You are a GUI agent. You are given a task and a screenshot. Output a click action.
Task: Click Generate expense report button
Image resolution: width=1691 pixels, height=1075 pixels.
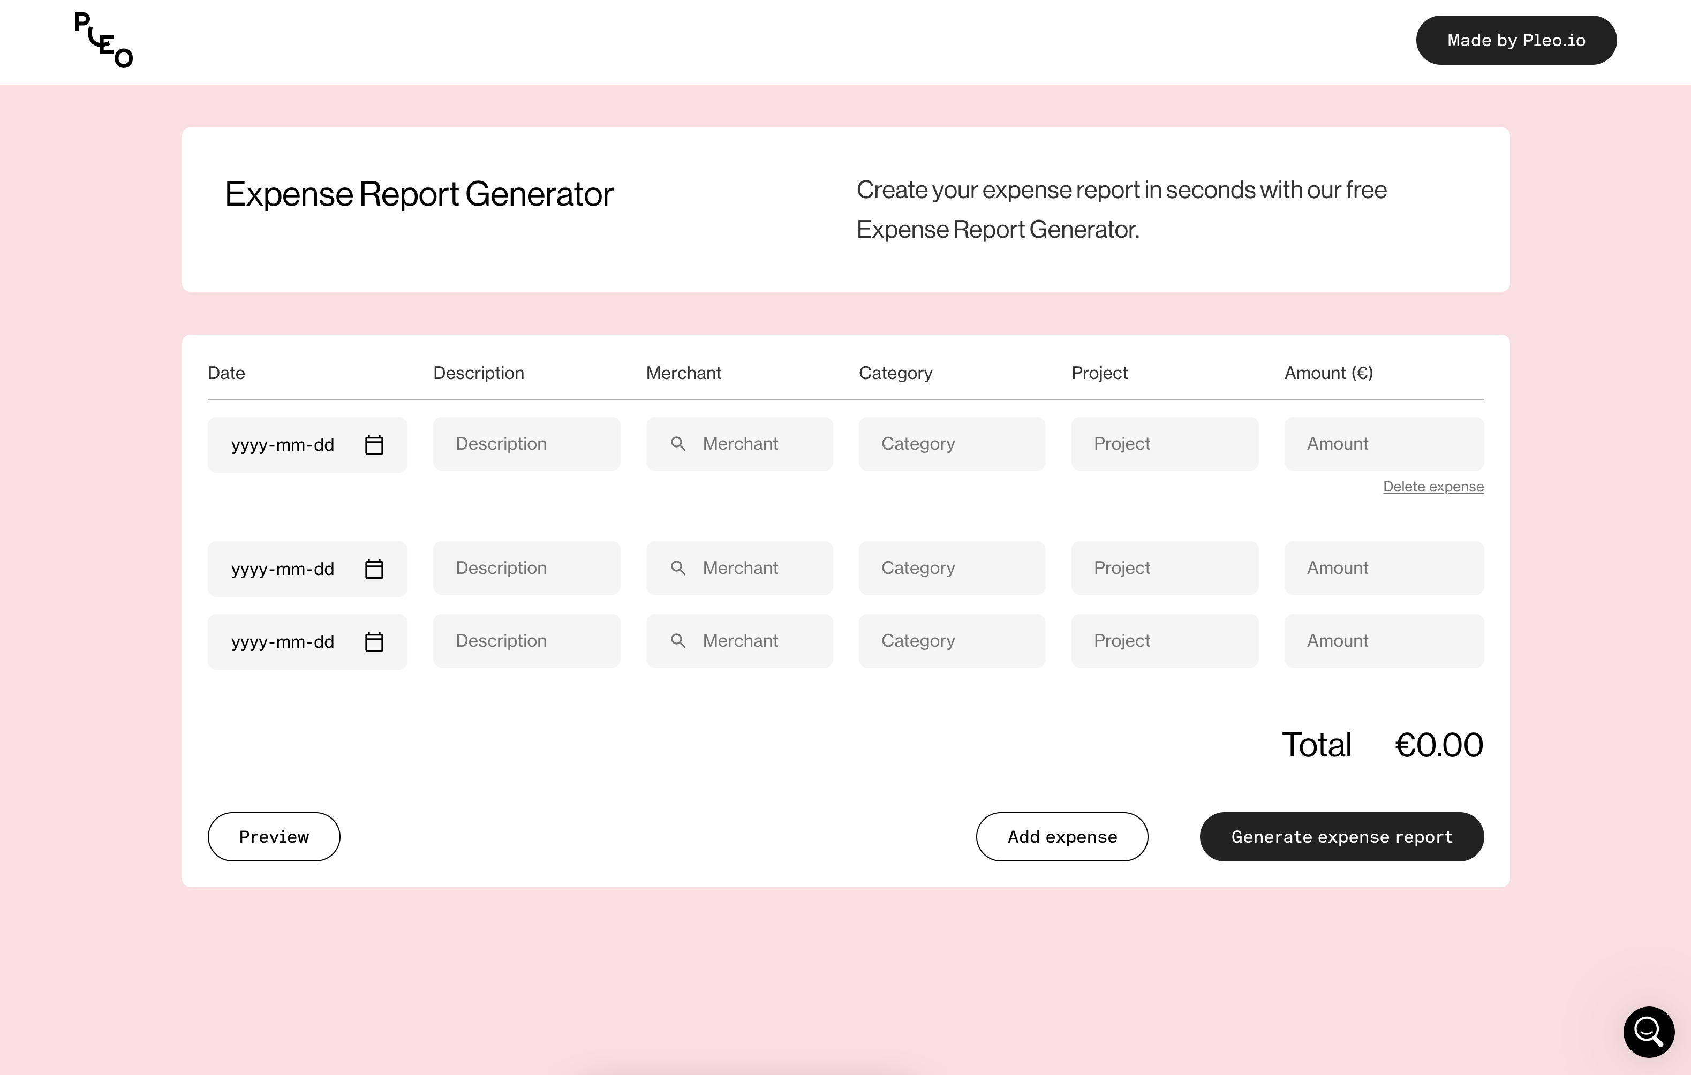1341,837
